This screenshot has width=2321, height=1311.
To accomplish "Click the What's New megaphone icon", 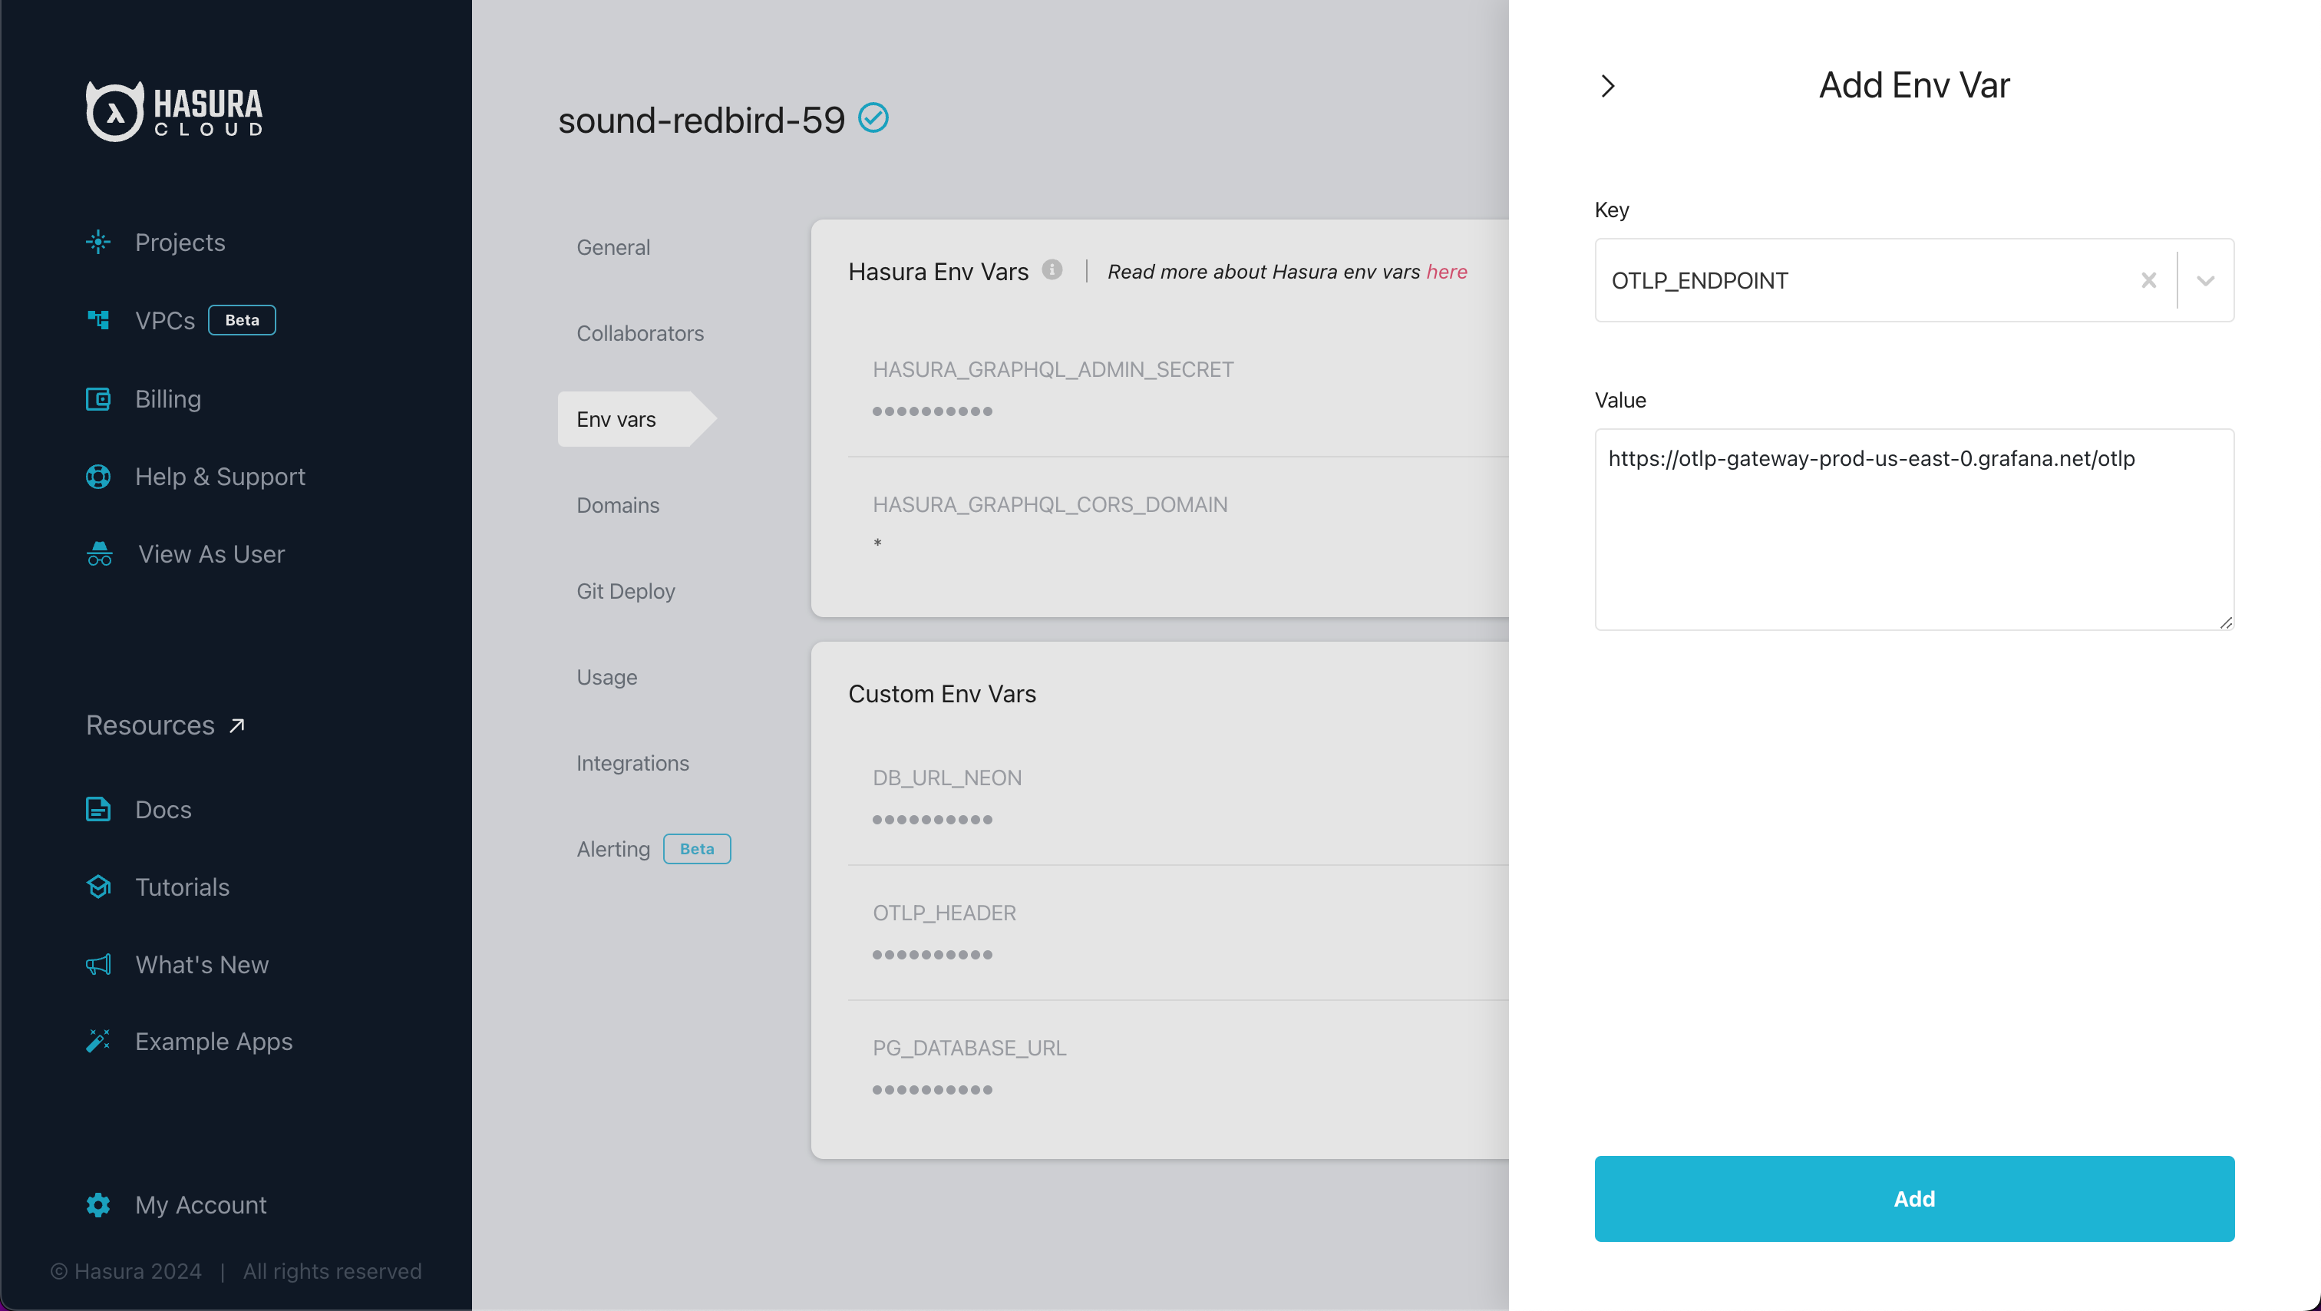I will 97,964.
